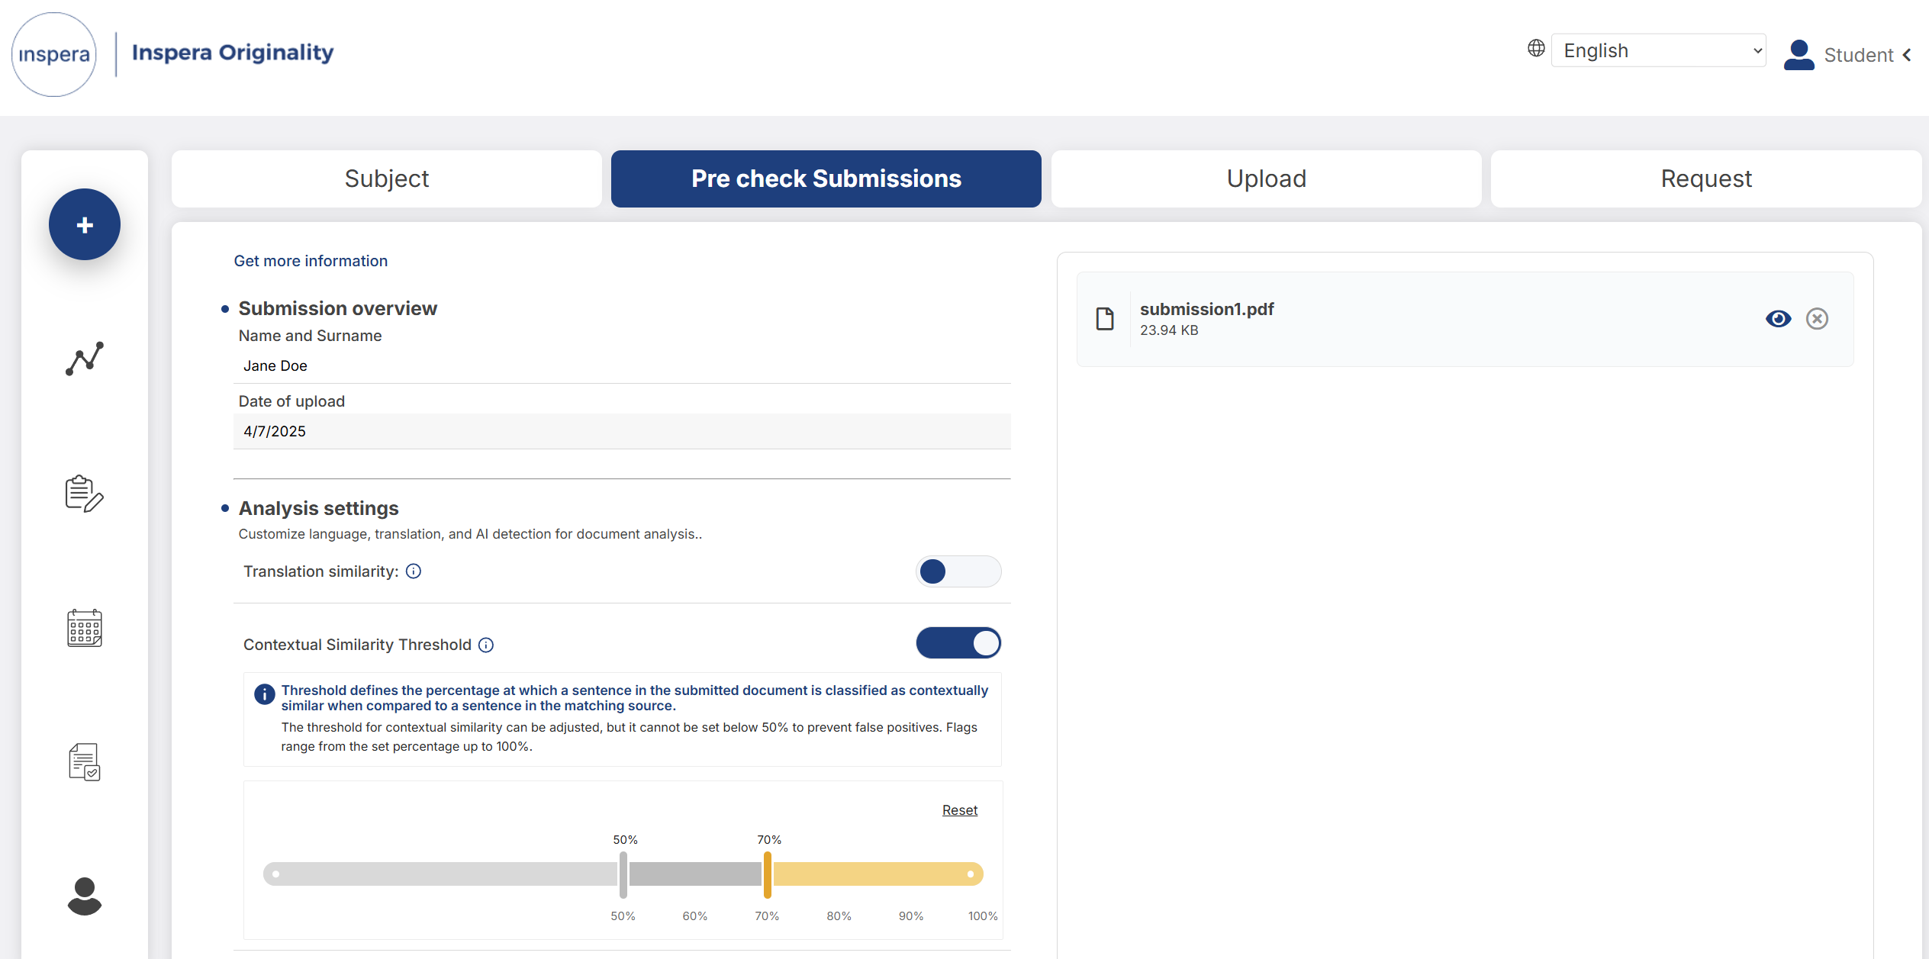Switch to the Upload tab

(1267, 179)
